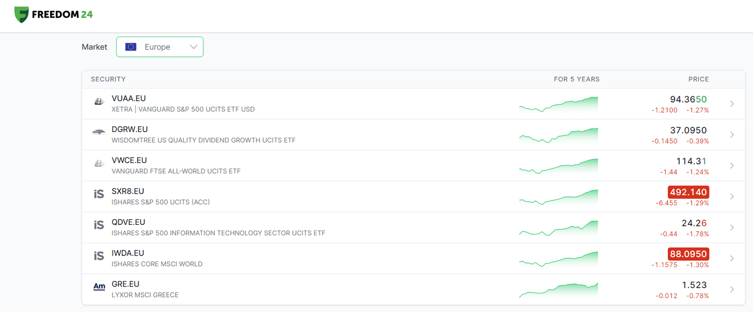Click the -1.78% change value
Screen dimensions: 753x312
point(698,234)
